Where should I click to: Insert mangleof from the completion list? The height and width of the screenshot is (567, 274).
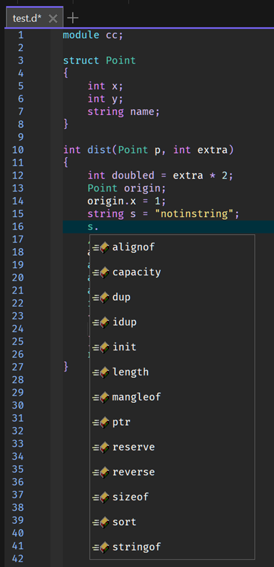tap(172, 397)
